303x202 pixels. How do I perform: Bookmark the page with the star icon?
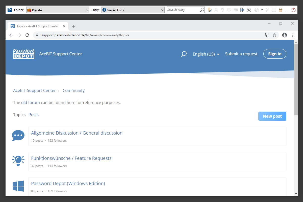[274, 35]
